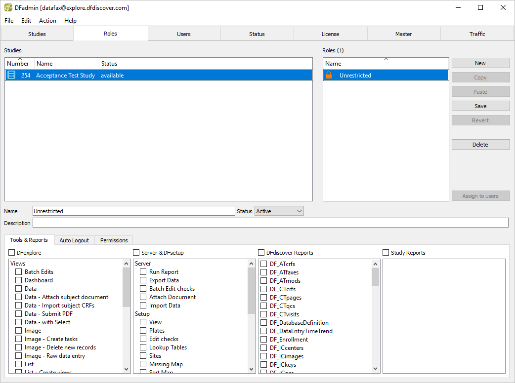The width and height of the screenshot is (515, 383).
Task: Open the Status dropdown showing Active
Action: point(279,211)
